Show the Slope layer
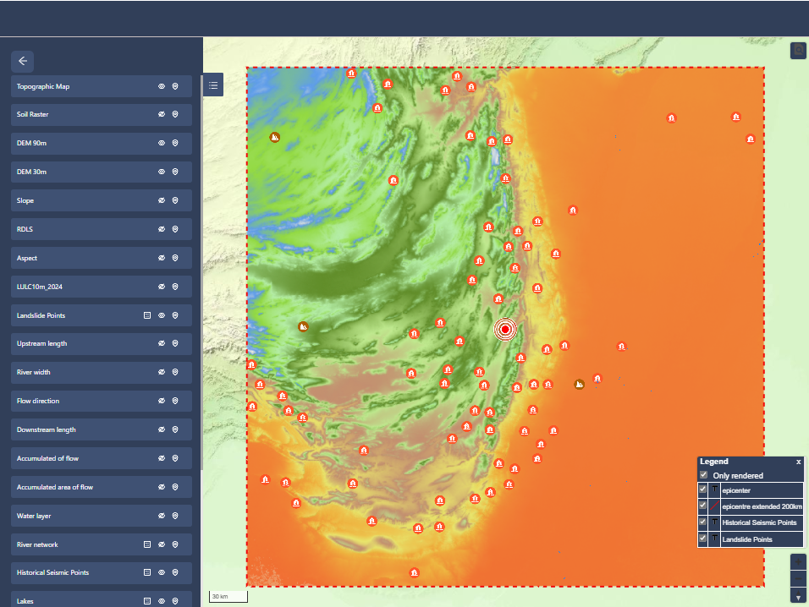 (x=162, y=201)
